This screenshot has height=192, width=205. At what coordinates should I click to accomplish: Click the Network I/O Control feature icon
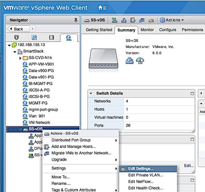[140, 61]
